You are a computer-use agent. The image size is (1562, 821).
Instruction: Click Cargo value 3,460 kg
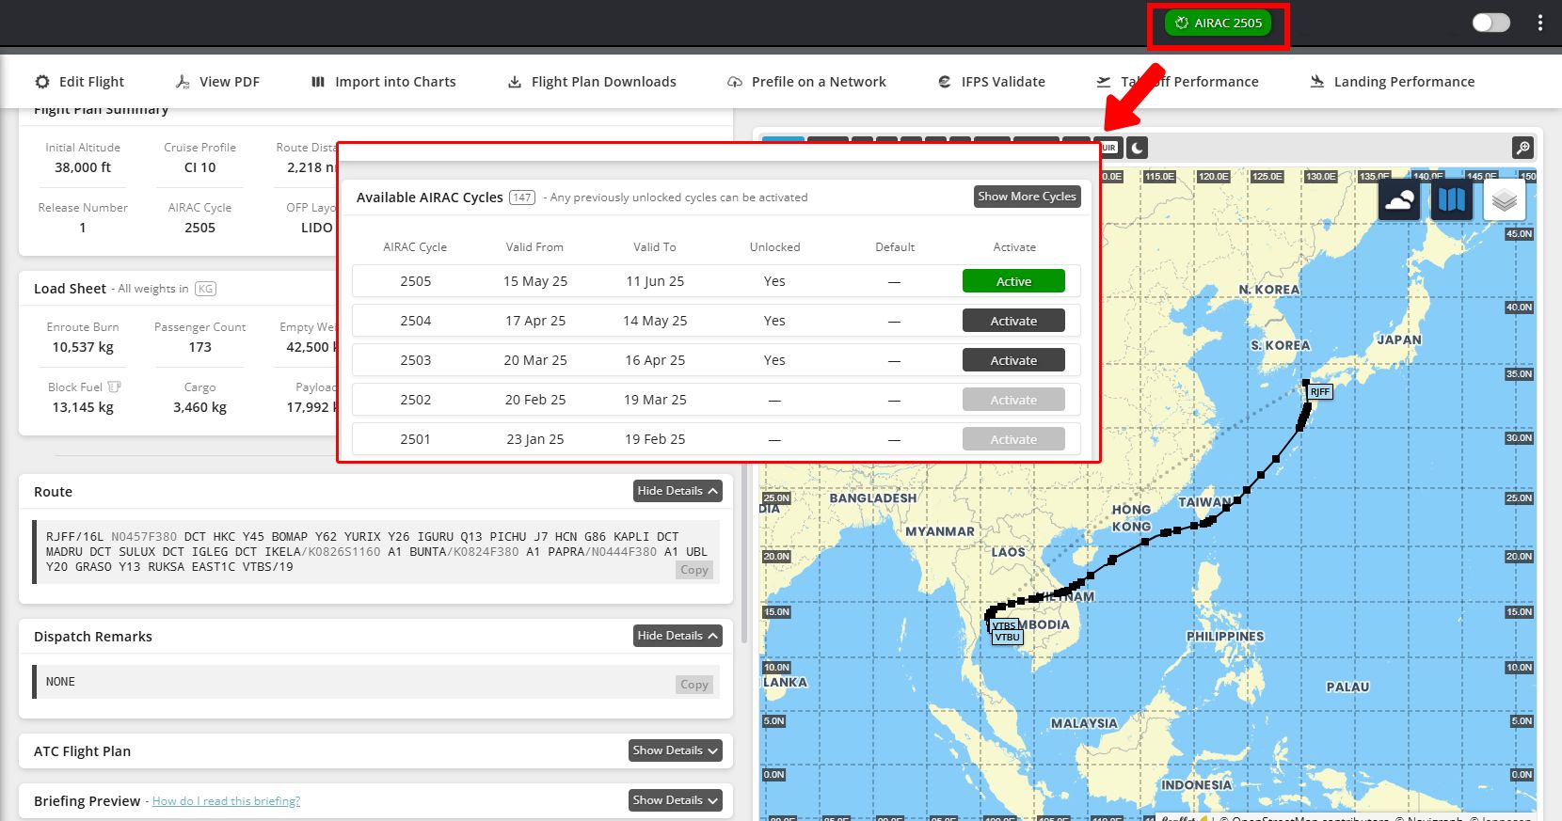[x=199, y=407]
